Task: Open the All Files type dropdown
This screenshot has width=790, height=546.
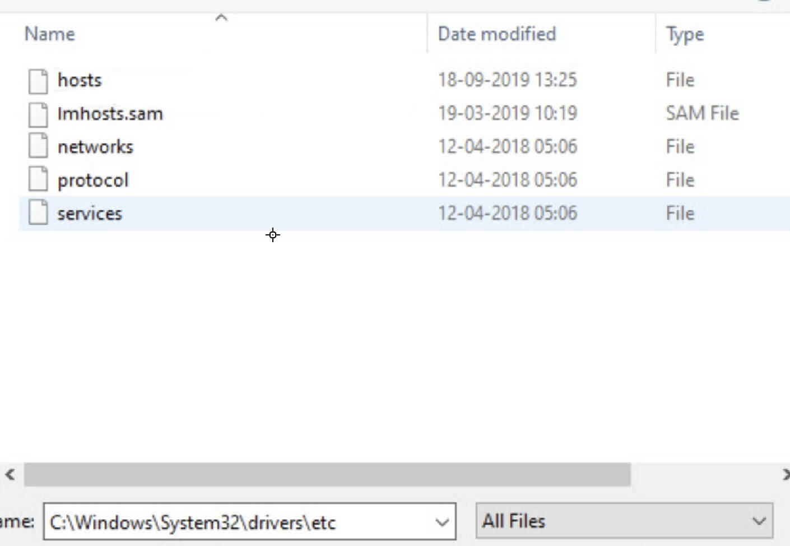Action: 624,521
